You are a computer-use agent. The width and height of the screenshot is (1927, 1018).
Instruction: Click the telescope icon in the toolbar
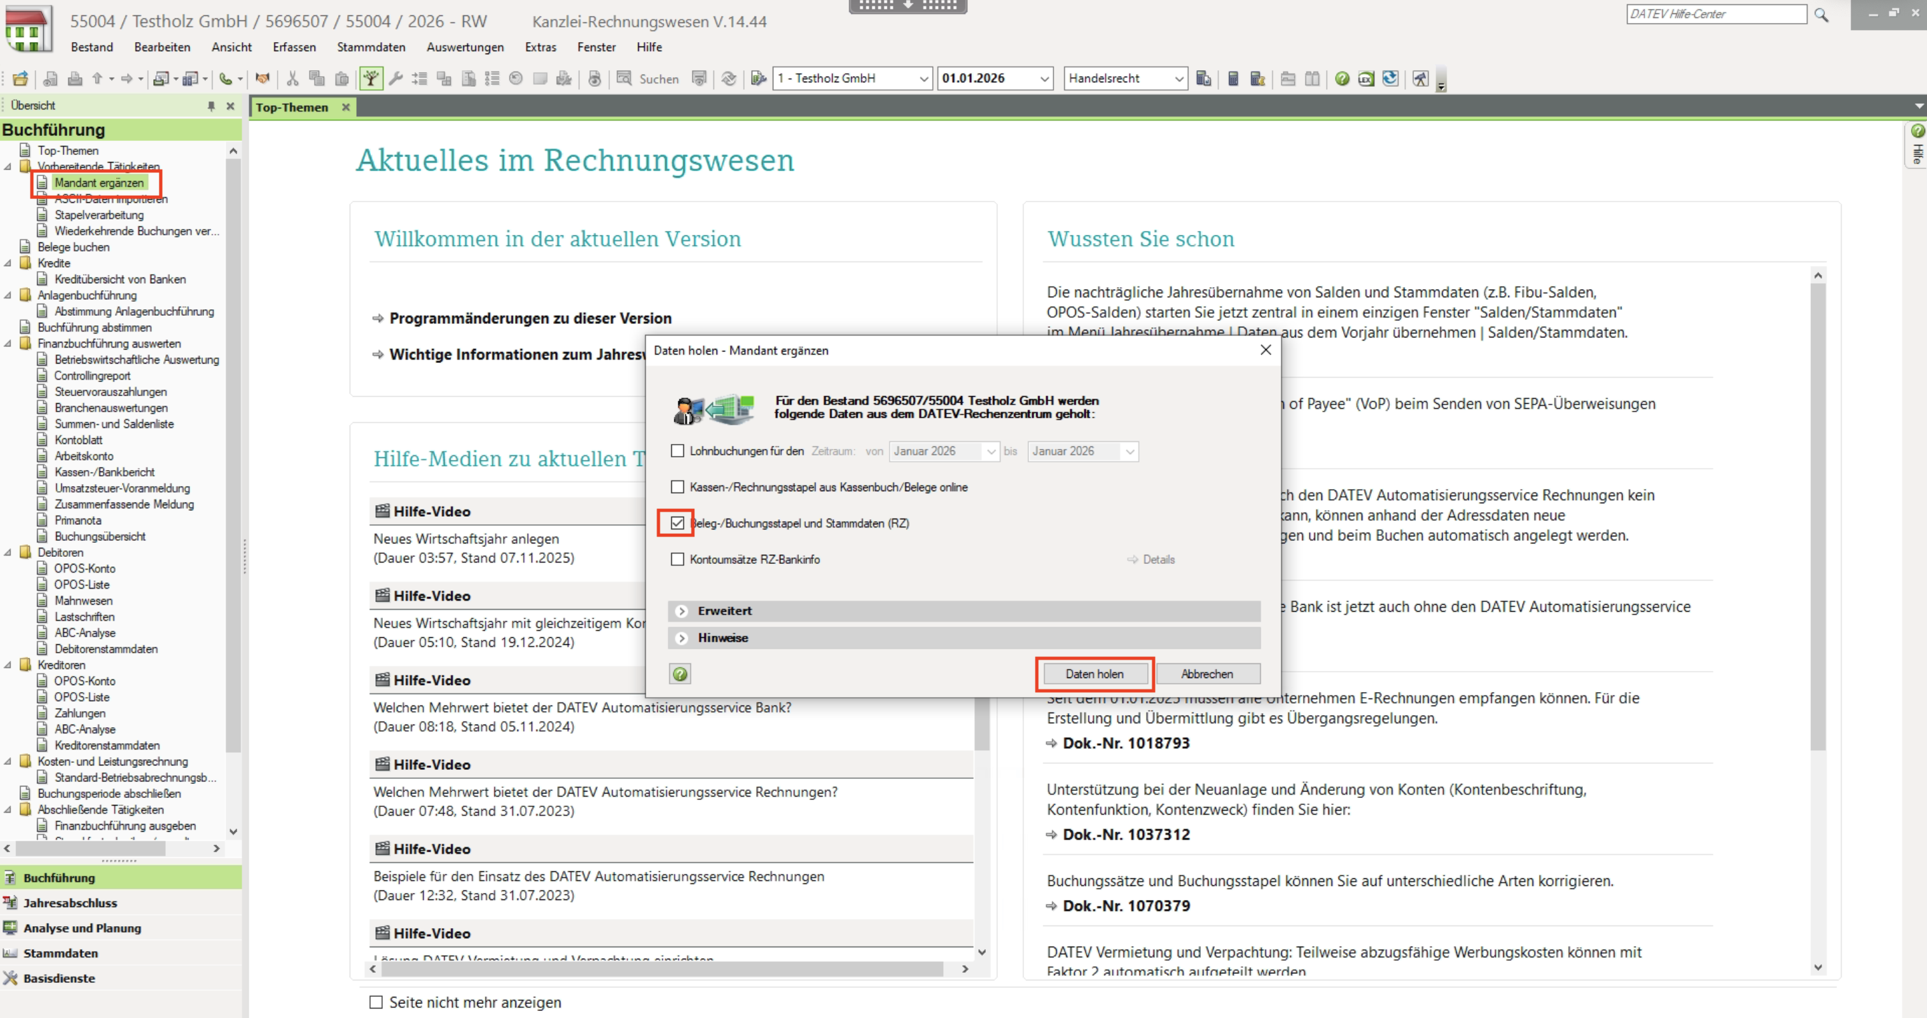[x=1420, y=78]
